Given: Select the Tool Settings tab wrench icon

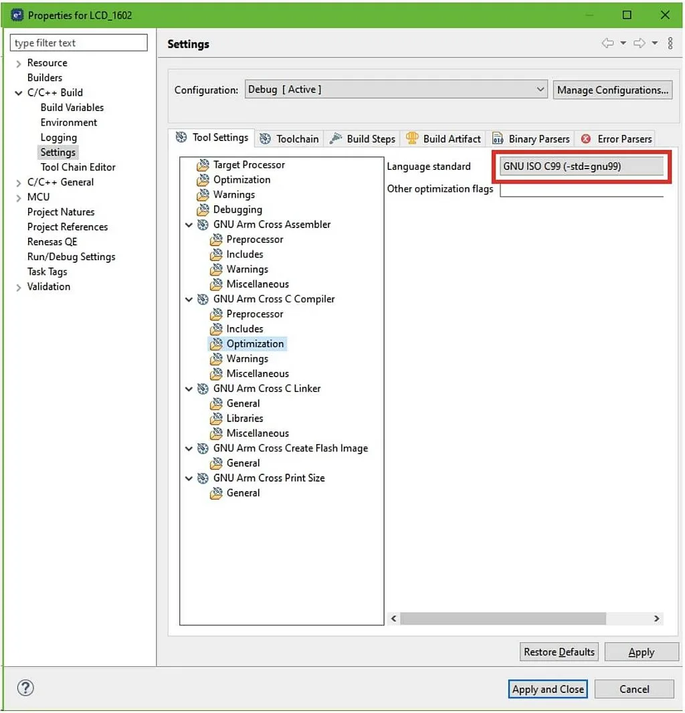Looking at the screenshot, I should pyautogui.click(x=181, y=138).
